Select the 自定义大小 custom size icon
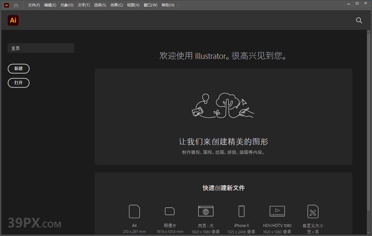The image size is (372, 236). [313, 211]
